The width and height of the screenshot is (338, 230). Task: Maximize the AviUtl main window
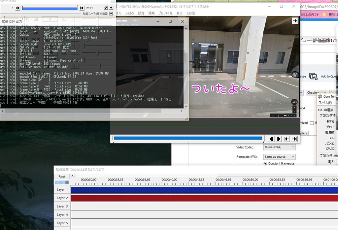[281, 7]
